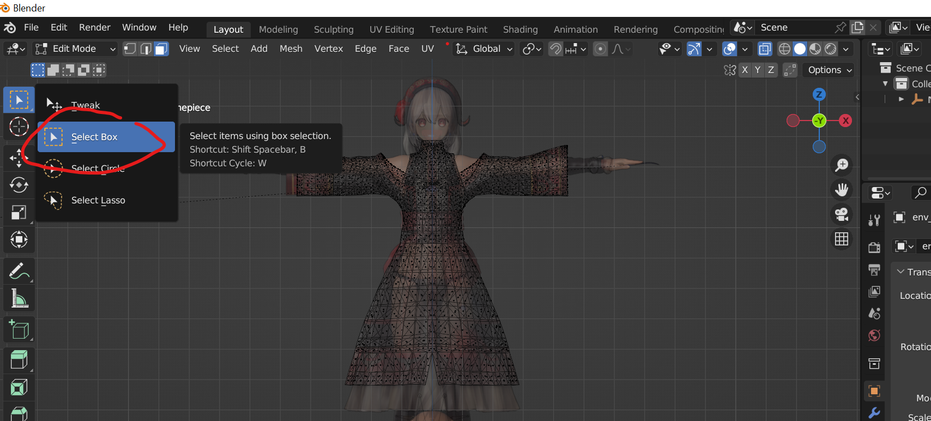Activate the Move tool
Screen dimensions: 931x421
click(x=19, y=158)
